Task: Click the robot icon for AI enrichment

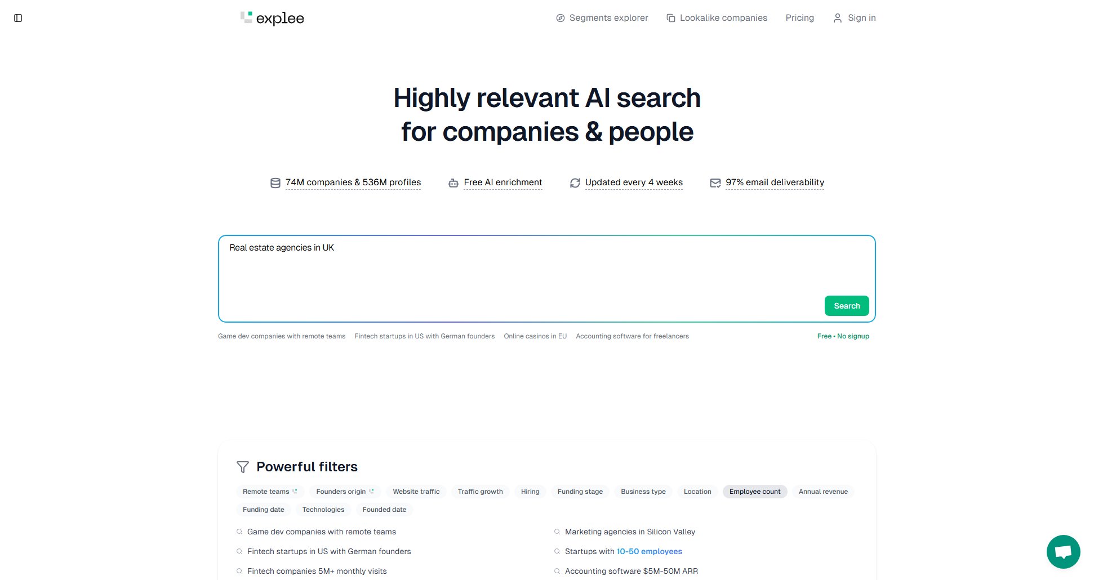Action: (453, 183)
